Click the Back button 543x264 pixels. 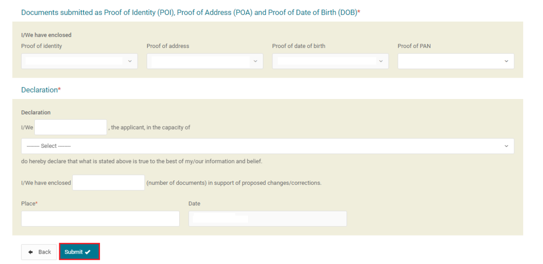point(39,252)
